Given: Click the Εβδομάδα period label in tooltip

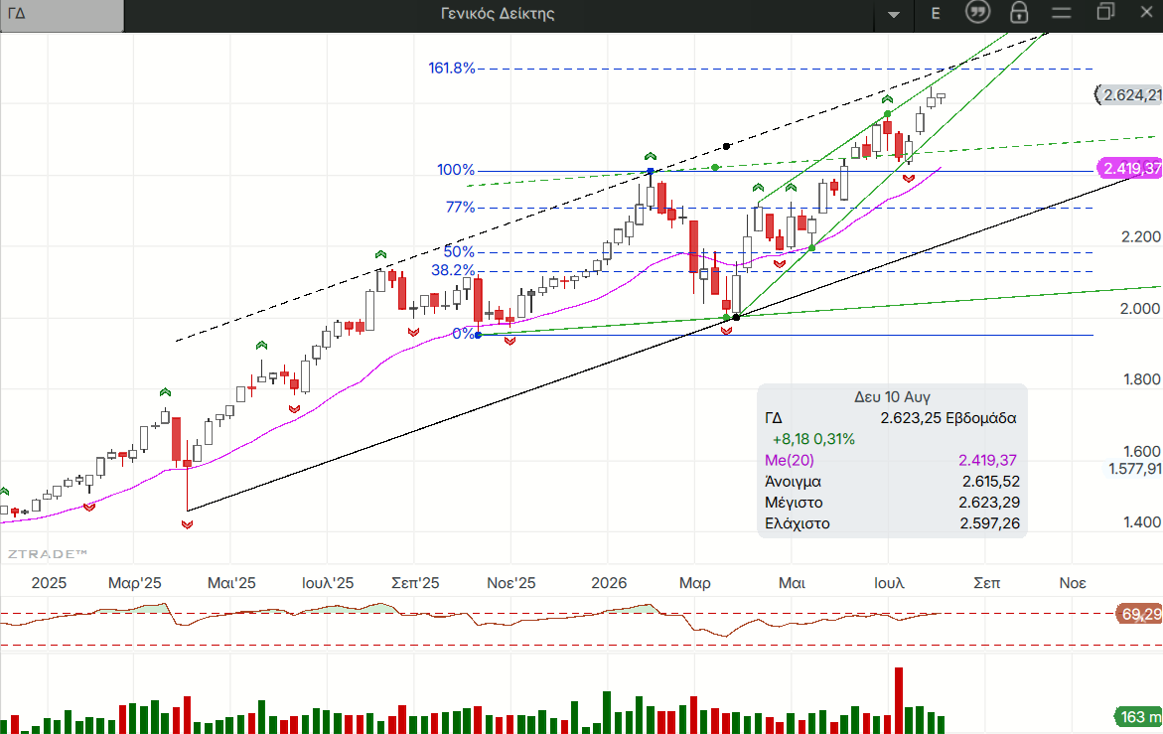Looking at the screenshot, I should coord(981,418).
